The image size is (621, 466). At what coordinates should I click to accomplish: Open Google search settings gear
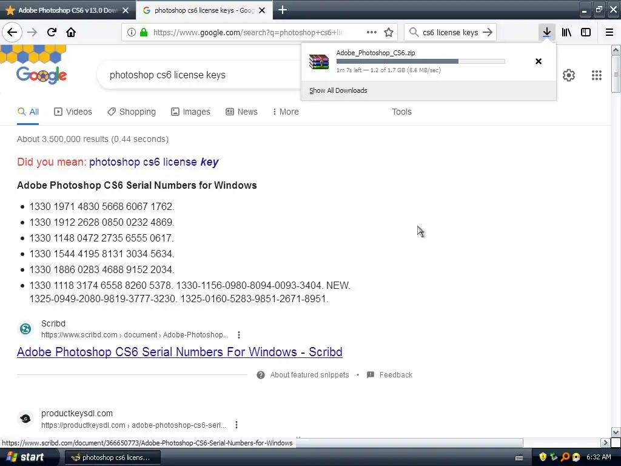pyautogui.click(x=569, y=75)
